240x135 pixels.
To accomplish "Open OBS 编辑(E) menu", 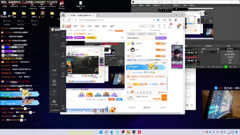I will pyautogui.click(x=141, y=5).
